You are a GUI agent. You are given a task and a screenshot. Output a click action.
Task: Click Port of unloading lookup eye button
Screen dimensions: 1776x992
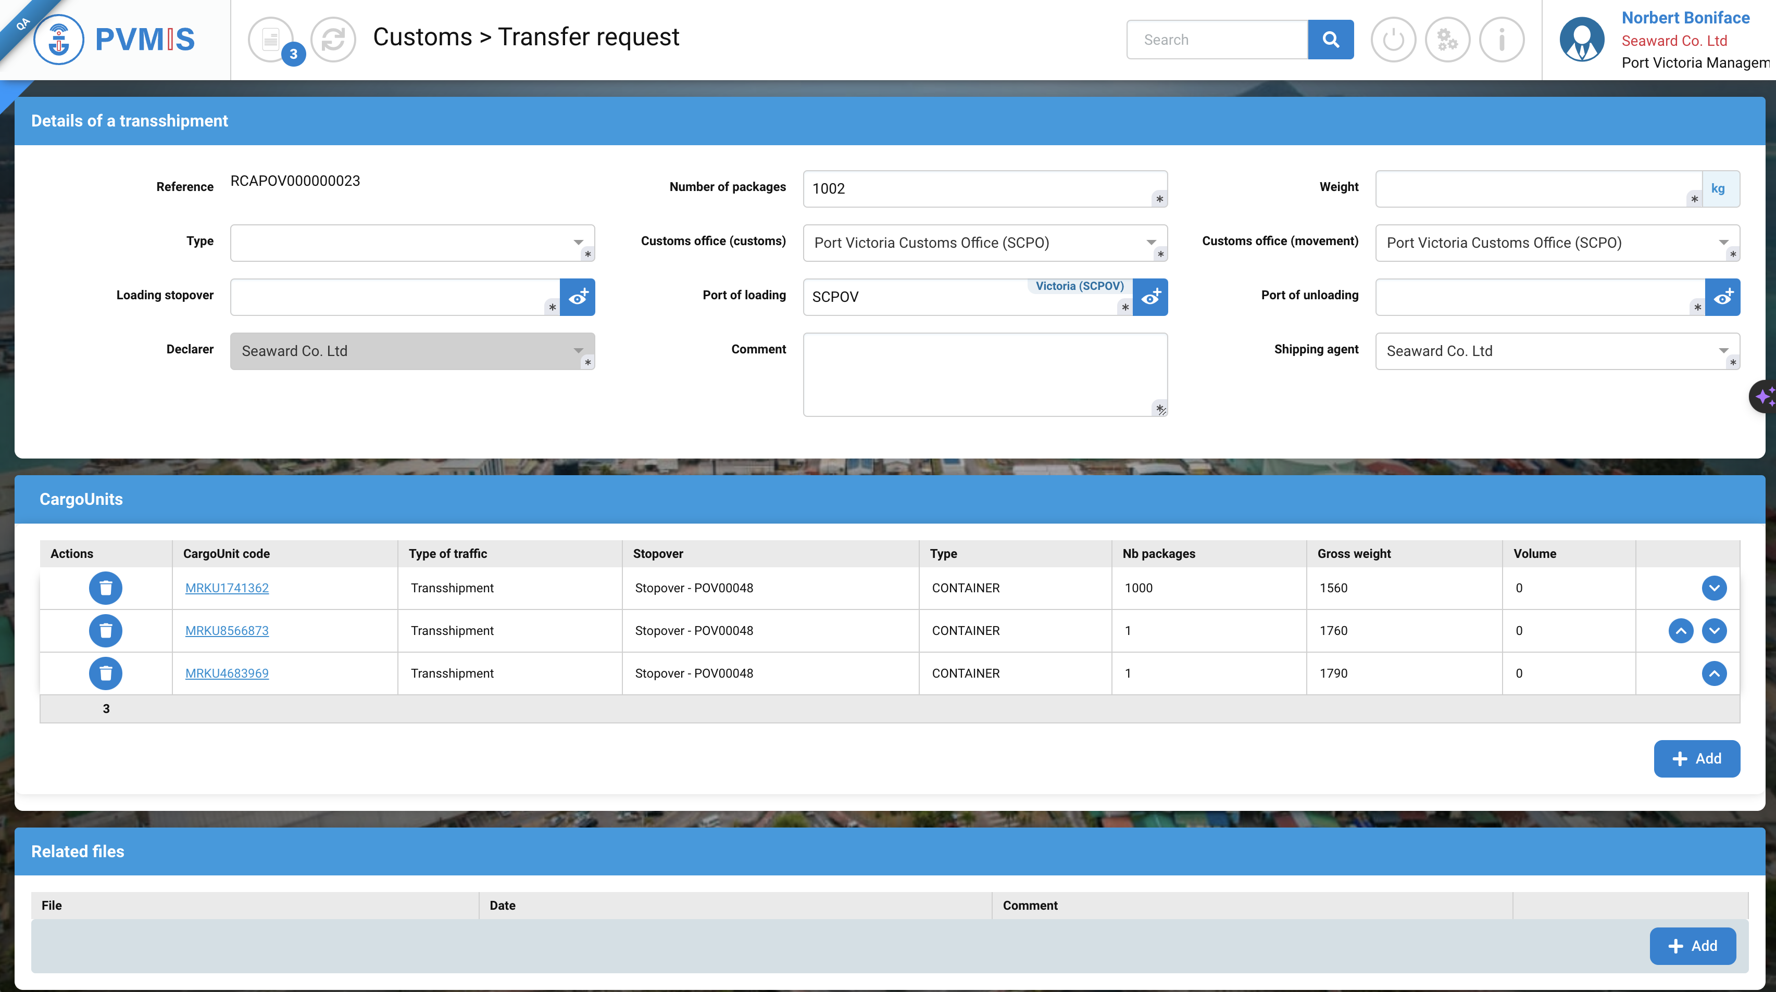pos(1722,297)
